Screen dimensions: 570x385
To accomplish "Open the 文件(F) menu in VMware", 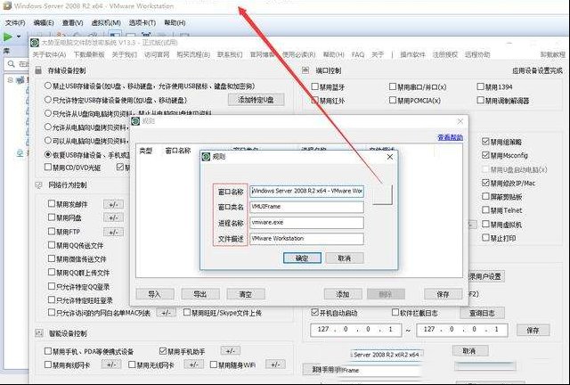I will click(15, 22).
